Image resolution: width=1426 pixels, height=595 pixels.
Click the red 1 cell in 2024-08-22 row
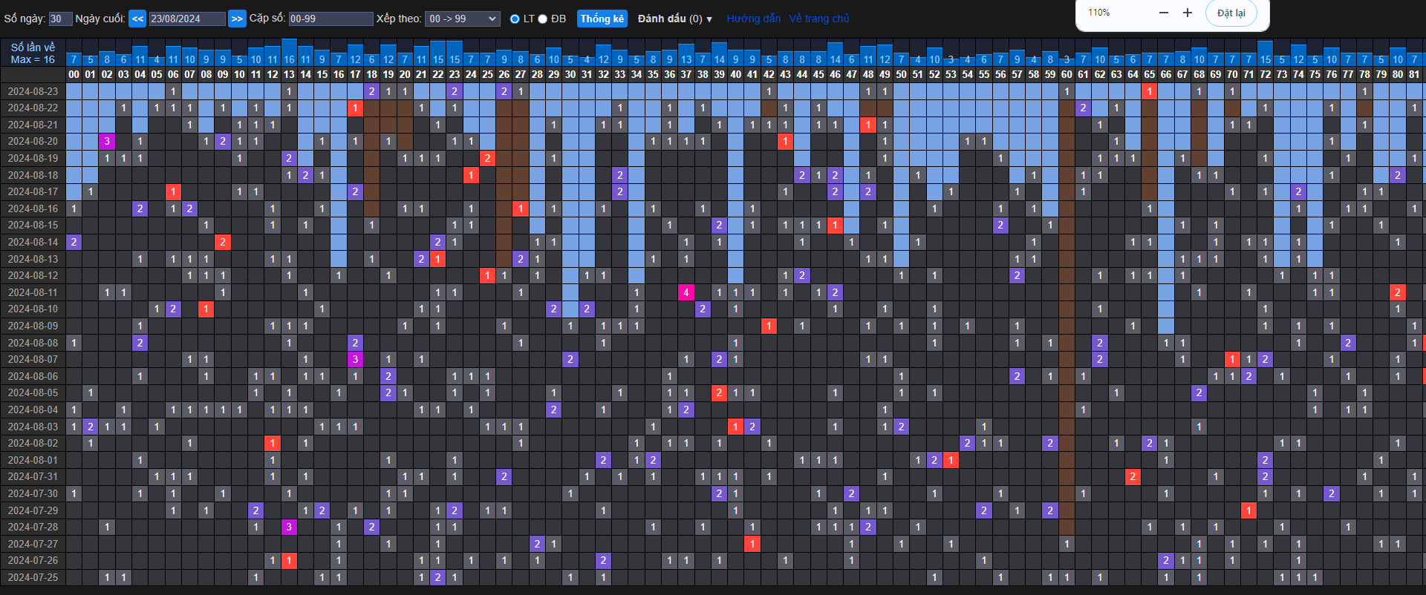tap(355, 108)
